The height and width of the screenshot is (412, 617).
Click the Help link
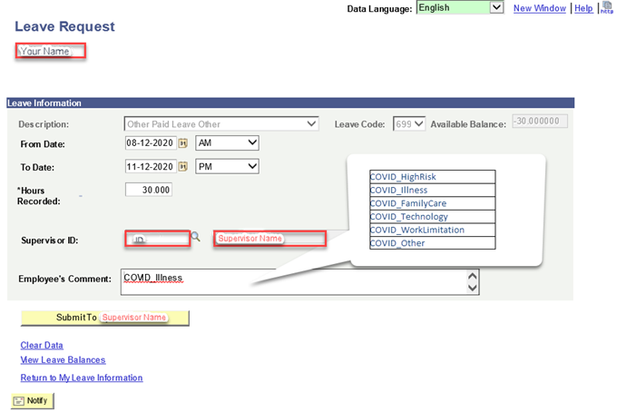coord(583,8)
